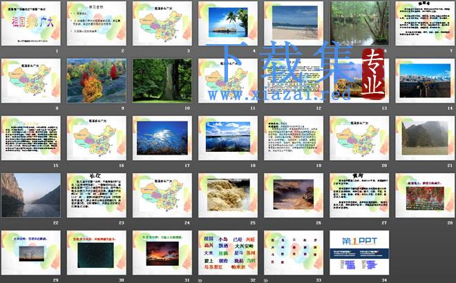Image resolution: width=456 pixels, height=283 pixels.
Task: Choose slide 6 forest pond photo
Action: click(359, 23)
